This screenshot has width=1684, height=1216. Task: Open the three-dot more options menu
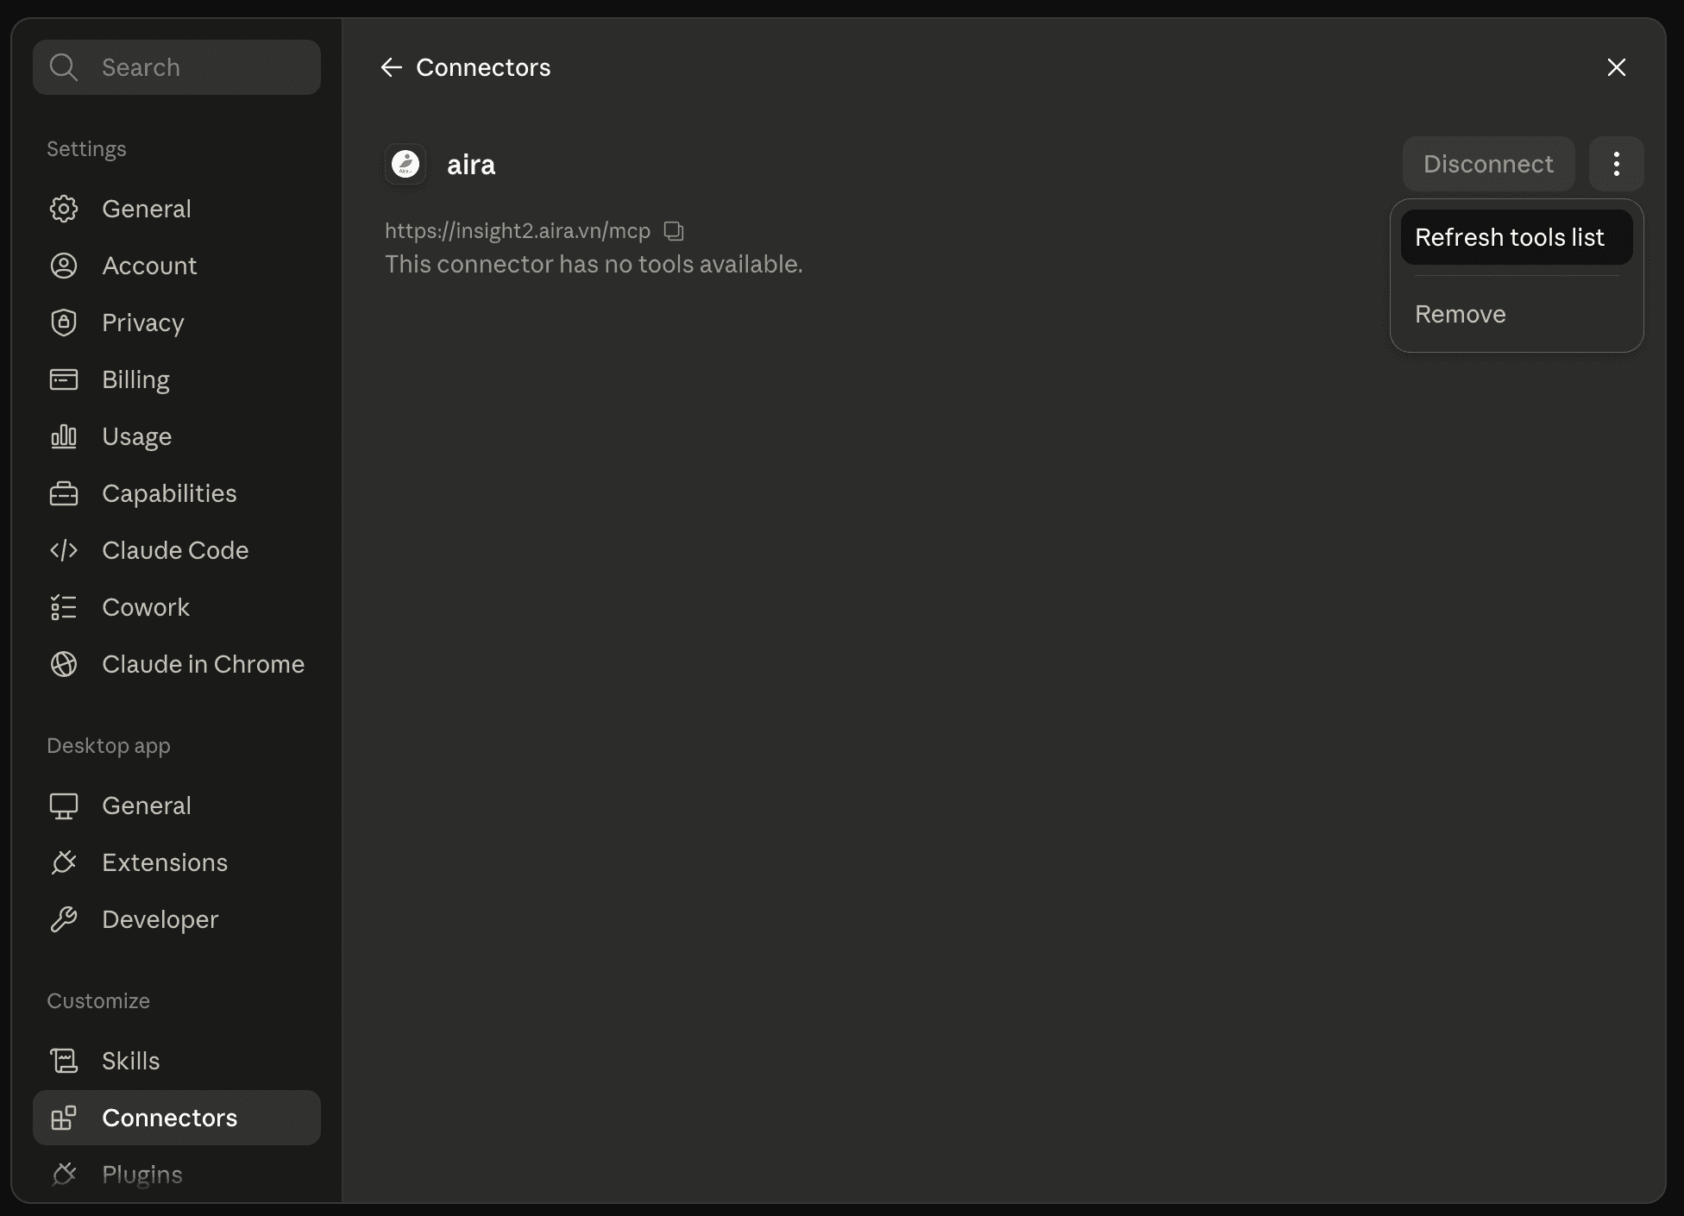1617,164
